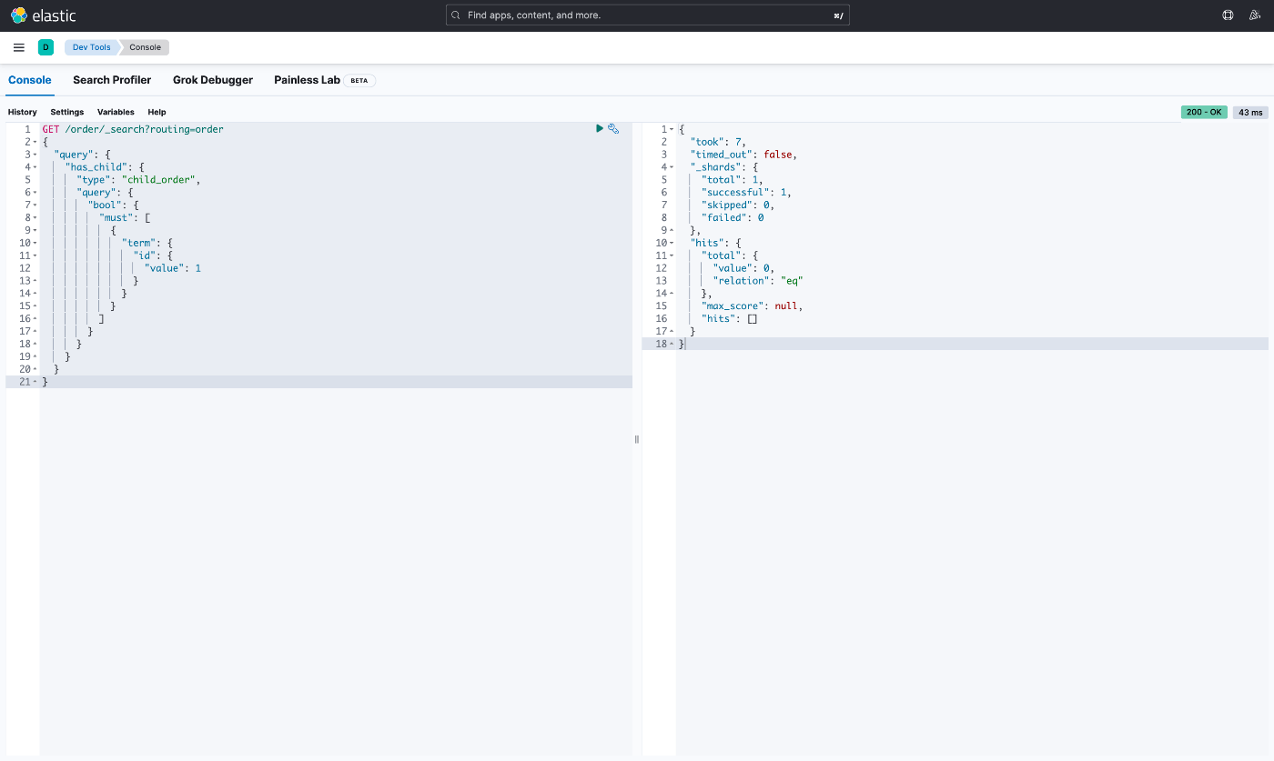Collapse "has_child" block at editor line 4
Image resolution: width=1274 pixels, height=761 pixels.
point(35,168)
